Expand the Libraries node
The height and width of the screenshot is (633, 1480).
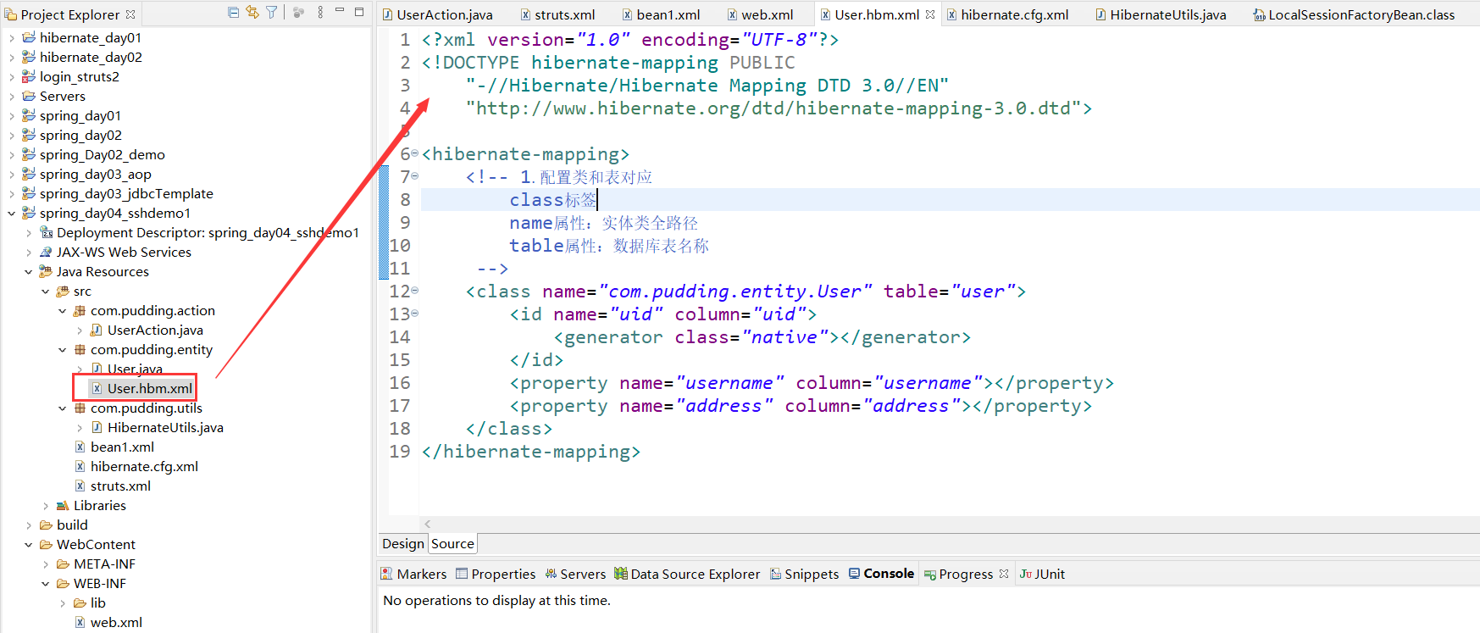[x=45, y=506]
